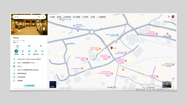Image resolution: width=187 pixels, height=105 pixels.
Task: Click the Classic Hotel am Stetteneck pin
Action: point(109,57)
